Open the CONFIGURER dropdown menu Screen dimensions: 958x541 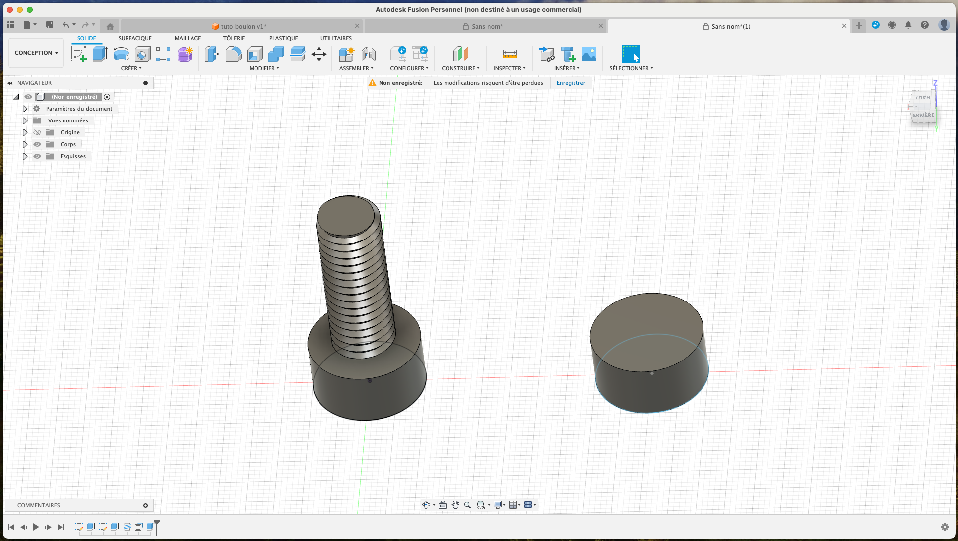click(x=409, y=68)
